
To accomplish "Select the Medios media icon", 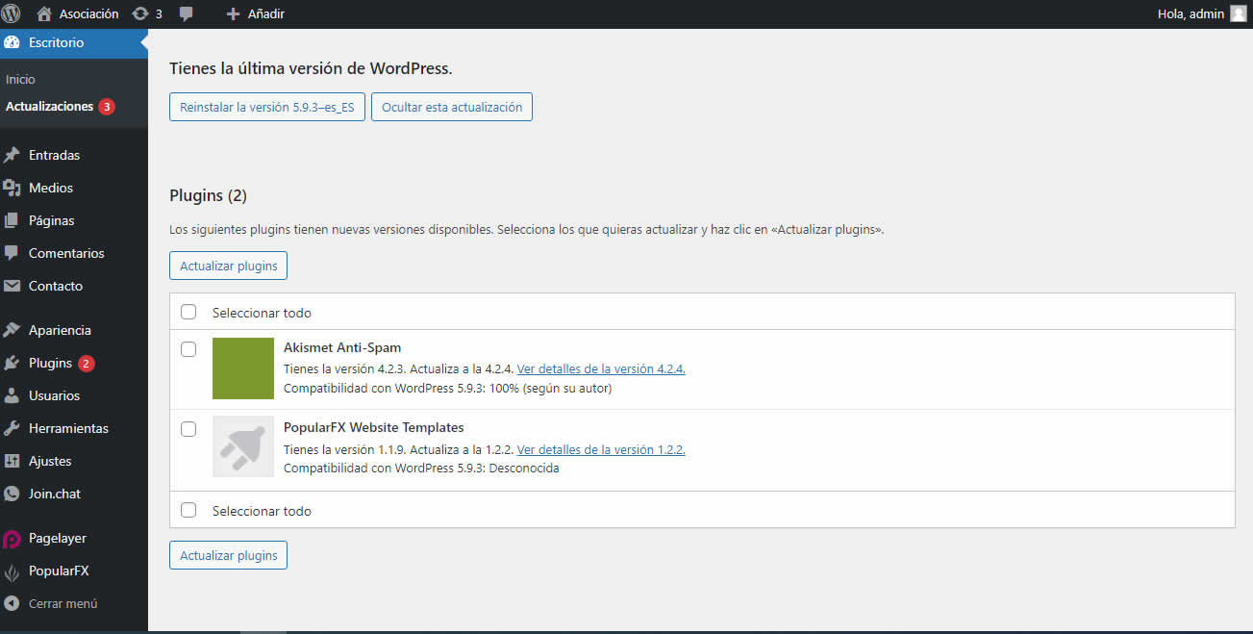I will coord(12,188).
